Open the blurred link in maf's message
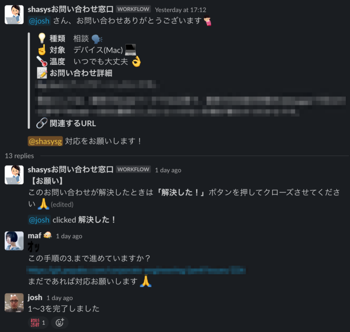Image resolution: width=350 pixels, height=332 pixels. [136, 270]
